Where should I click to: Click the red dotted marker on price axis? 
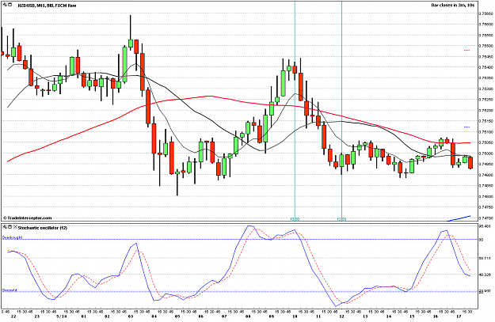pos(466,50)
